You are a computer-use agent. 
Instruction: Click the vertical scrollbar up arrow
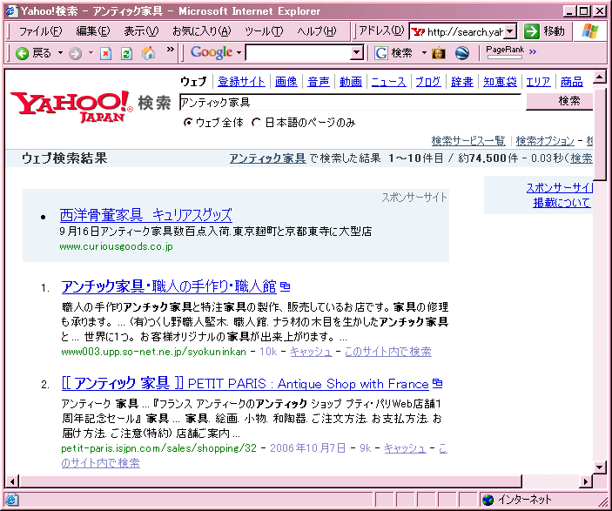pyautogui.click(x=600, y=77)
